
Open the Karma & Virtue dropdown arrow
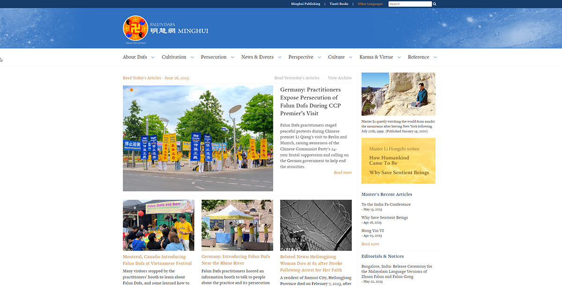399,57
